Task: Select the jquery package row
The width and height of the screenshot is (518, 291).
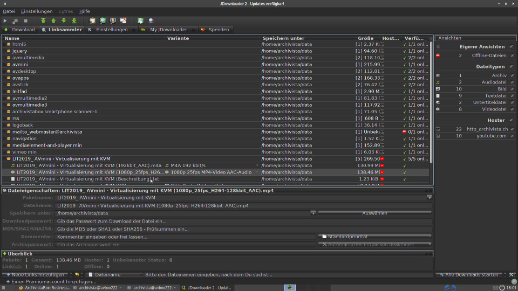Action: point(216,51)
